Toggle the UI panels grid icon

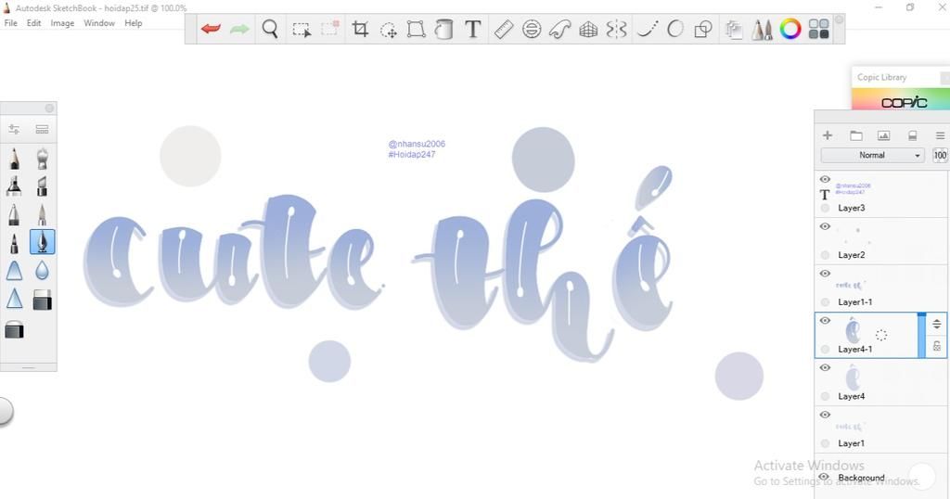point(818,29)
